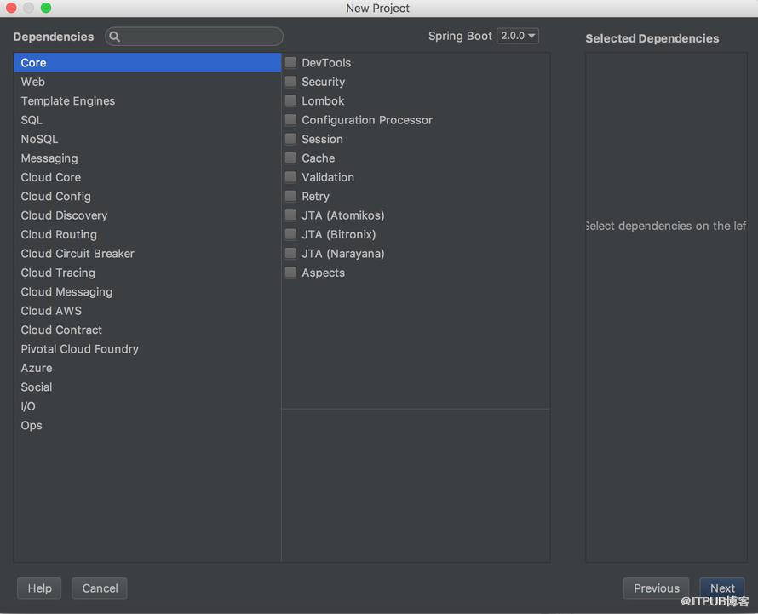Check the Session checkbox

(x=290, y=139)
